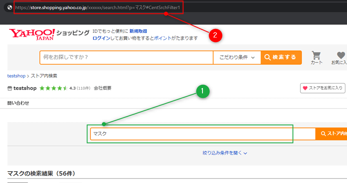347x183 pixels.
Task: Open the ポイント link
Action: point(163,38)
